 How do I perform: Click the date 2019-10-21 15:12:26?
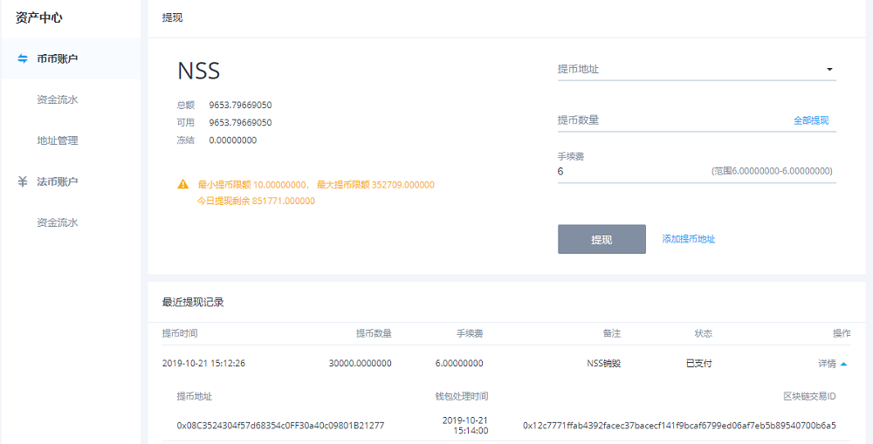click(x=203, y=364)
